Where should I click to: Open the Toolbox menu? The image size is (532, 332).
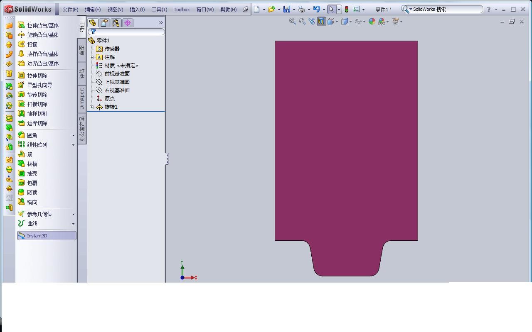coord(182,9)
